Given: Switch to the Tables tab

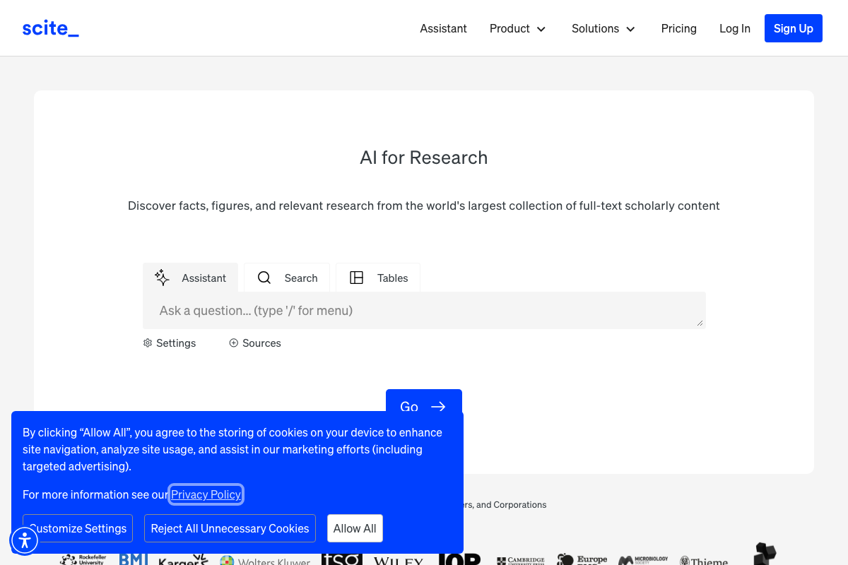Looking at the screenshot, I should pyautogui.click(x=378, y=278).
